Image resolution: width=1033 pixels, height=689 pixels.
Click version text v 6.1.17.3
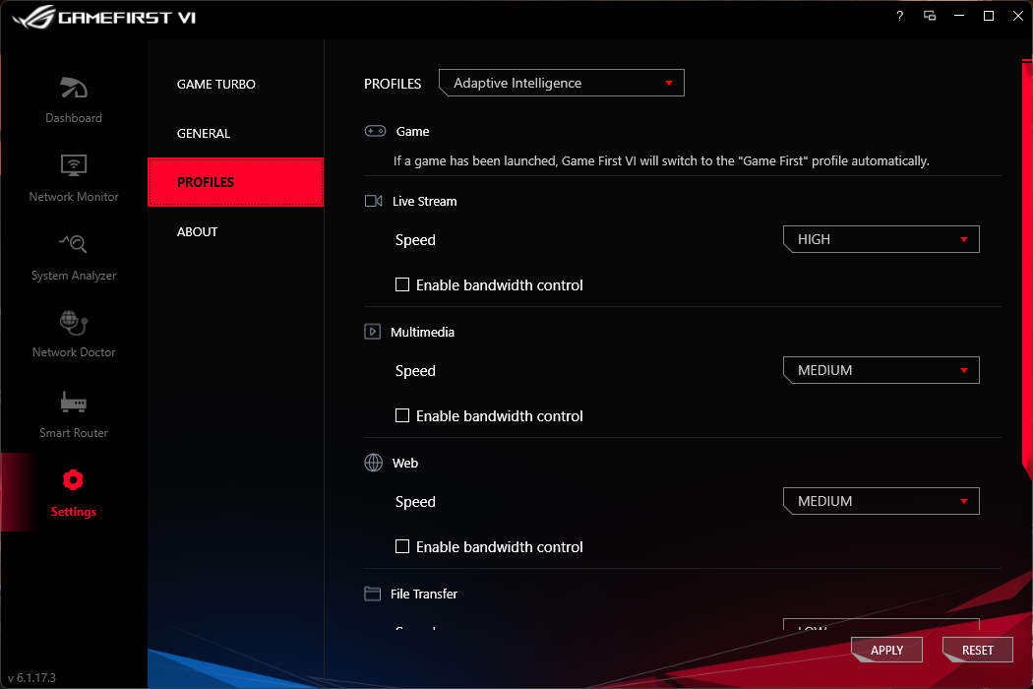click(x=31, y=677)
